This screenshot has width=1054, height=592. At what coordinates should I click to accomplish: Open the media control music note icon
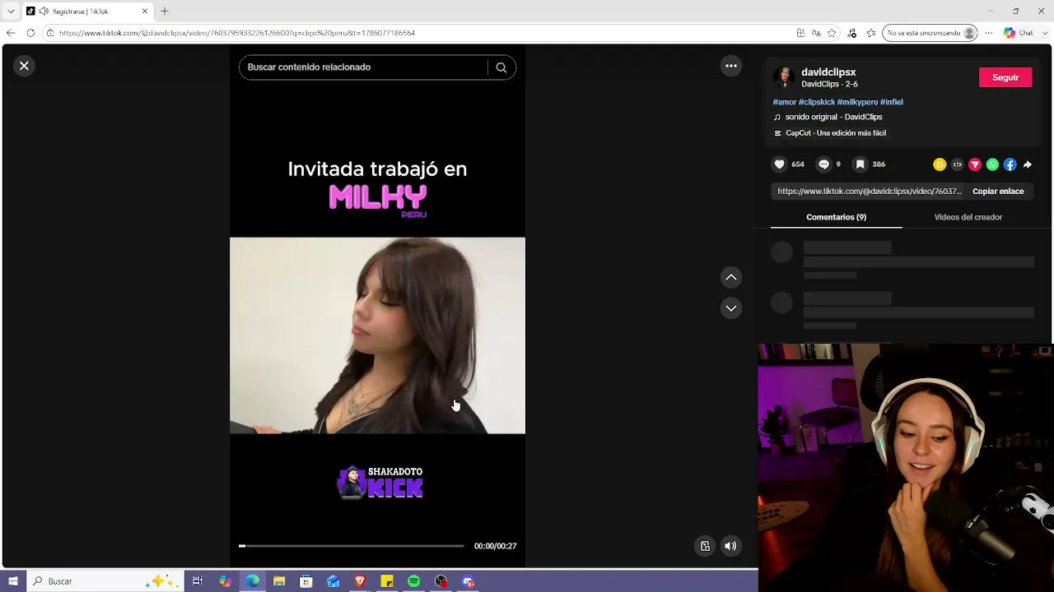pyautogui.click(x=851, y=33)
